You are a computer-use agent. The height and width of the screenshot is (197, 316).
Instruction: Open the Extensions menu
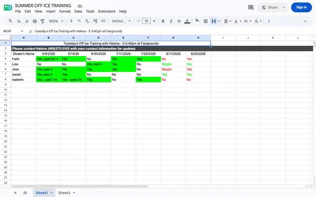click(x=107, y=11)
